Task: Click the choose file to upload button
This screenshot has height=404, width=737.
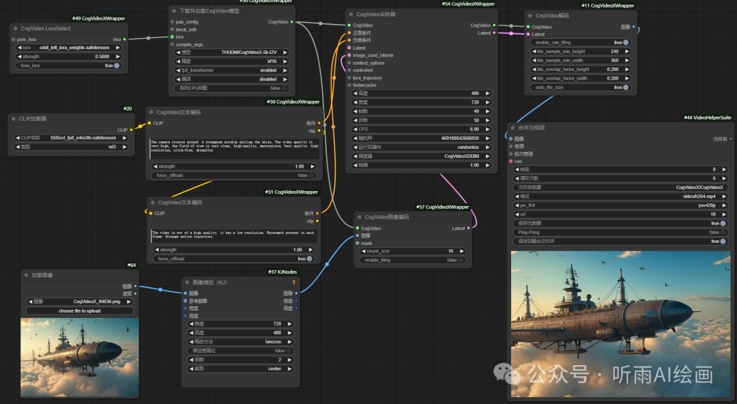Action: (x=80, y=311)
